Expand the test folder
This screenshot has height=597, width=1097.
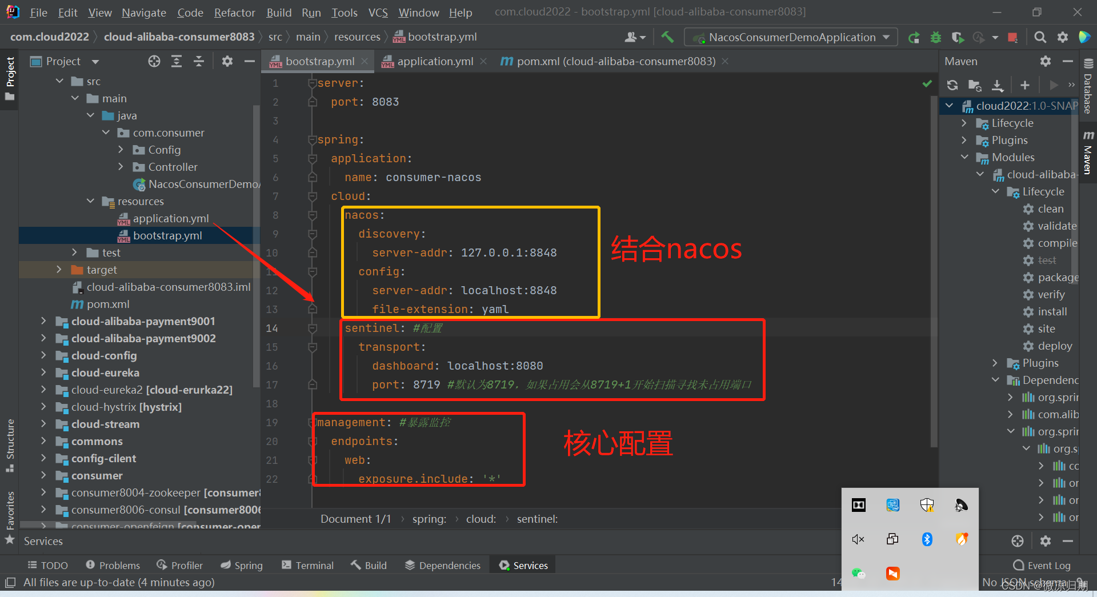tap(74, 253)
